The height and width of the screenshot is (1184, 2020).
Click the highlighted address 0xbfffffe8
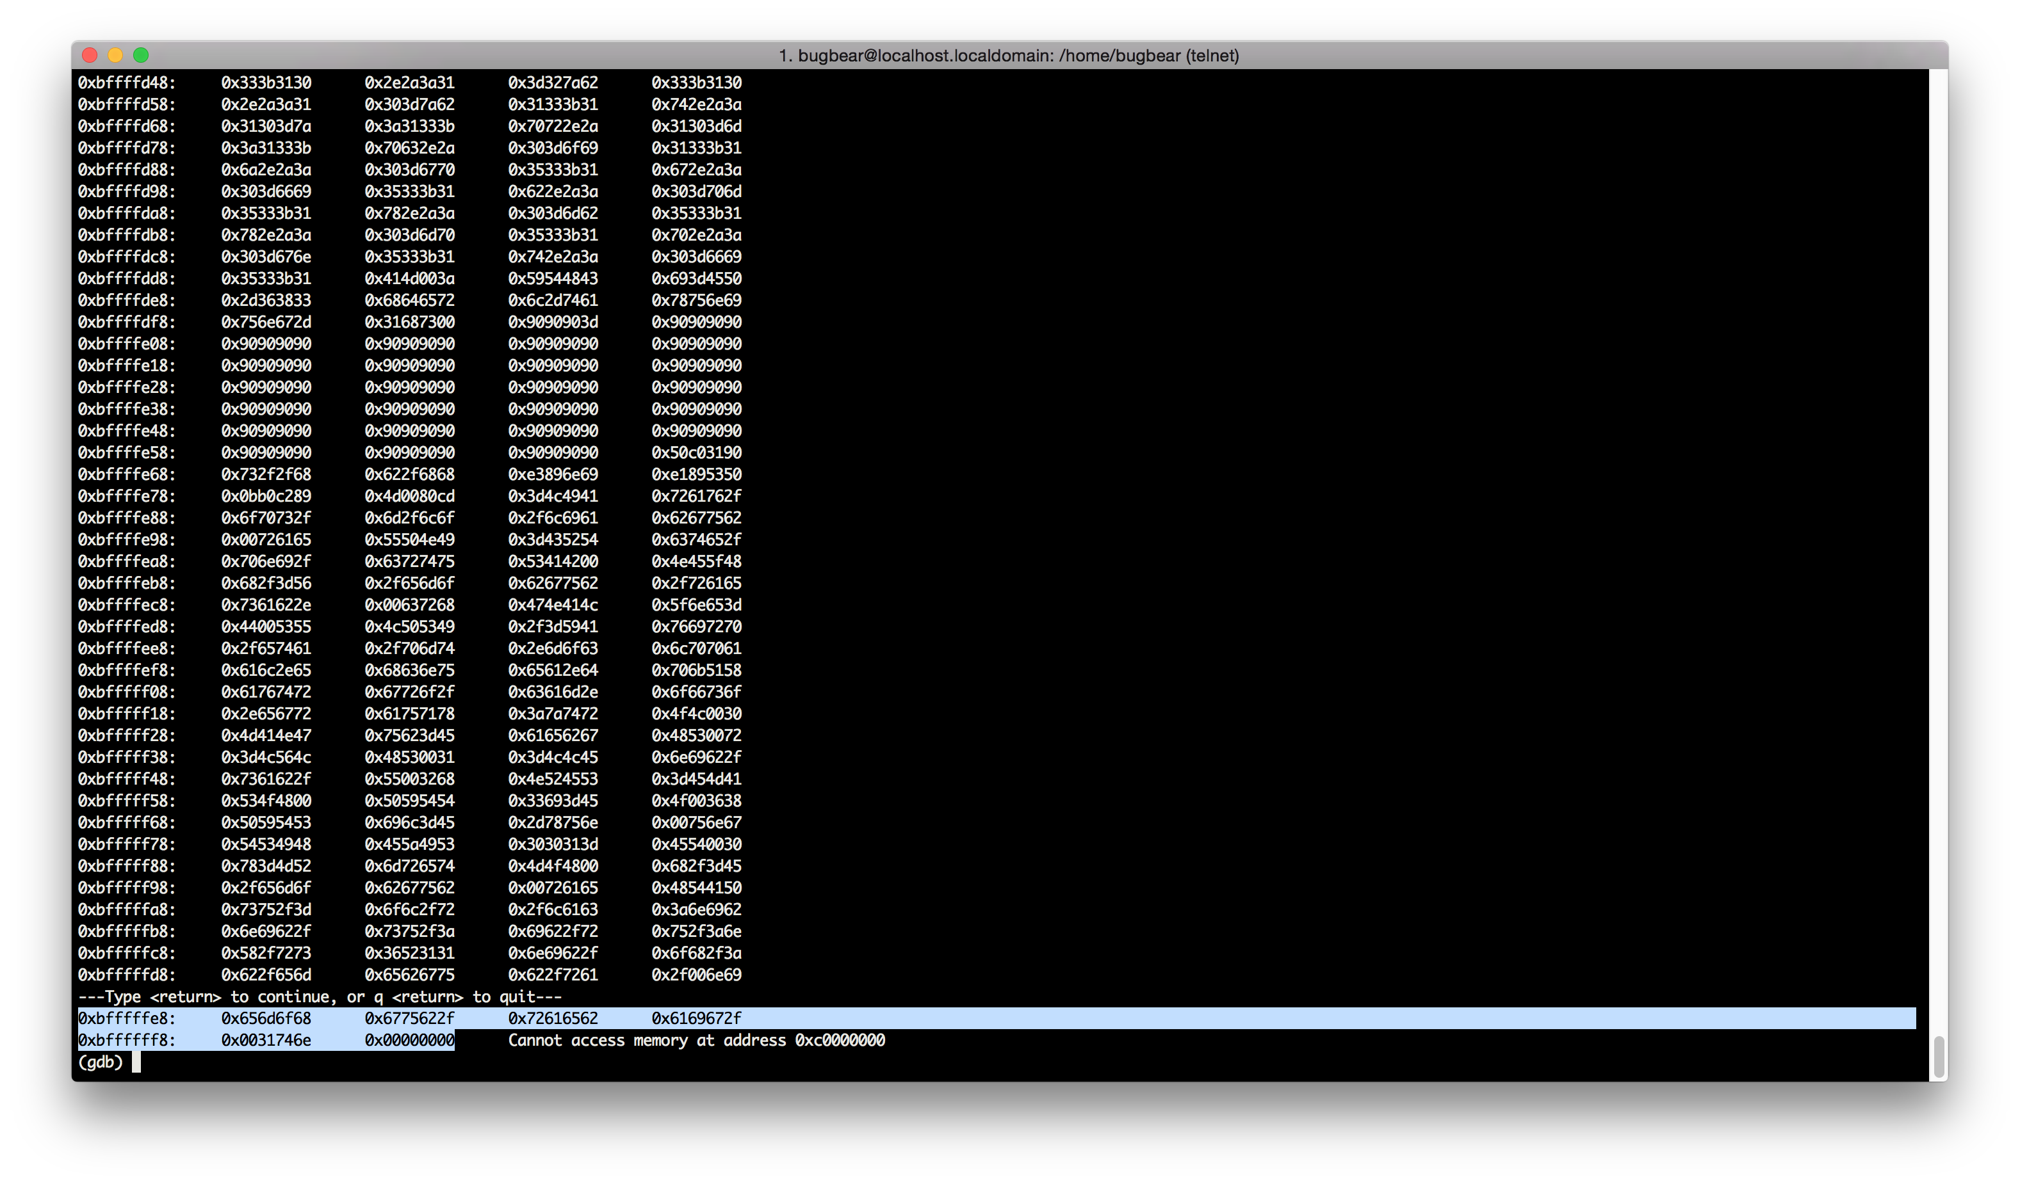tap(126, 1019)
